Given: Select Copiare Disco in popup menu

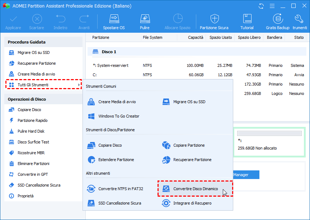Looking at the screenshot, I should [104, 145].
